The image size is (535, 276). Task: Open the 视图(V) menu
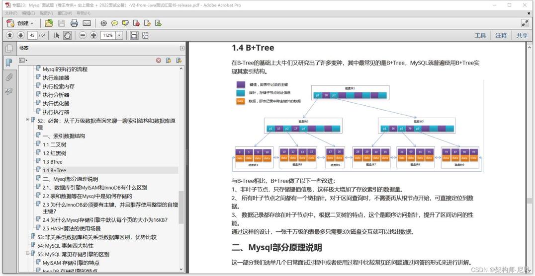(46, 13)
